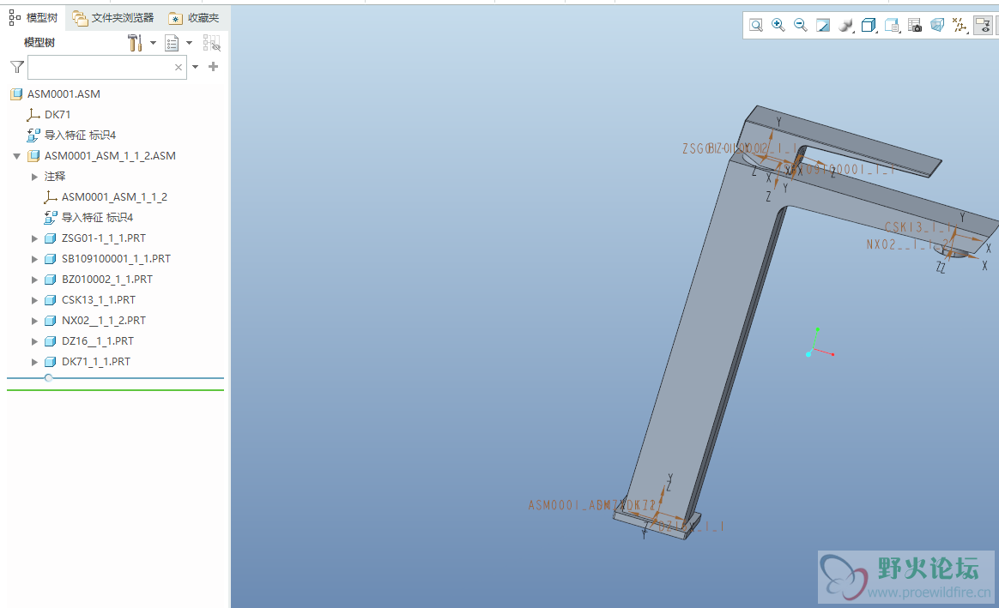This screenshot has width=999, height=608.
Task: Open the arrow beside the hammer icon
Action: 153,43
